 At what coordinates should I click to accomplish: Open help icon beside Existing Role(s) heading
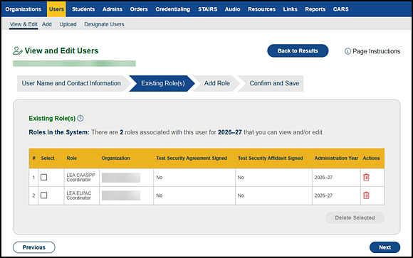80,119
